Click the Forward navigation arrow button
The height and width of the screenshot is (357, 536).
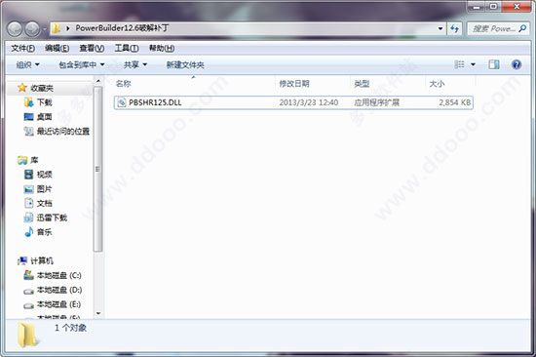click(x=33, y=28)
